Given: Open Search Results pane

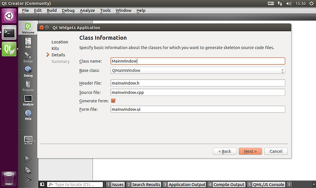Looking at the screenshot, I should point(144,184).
